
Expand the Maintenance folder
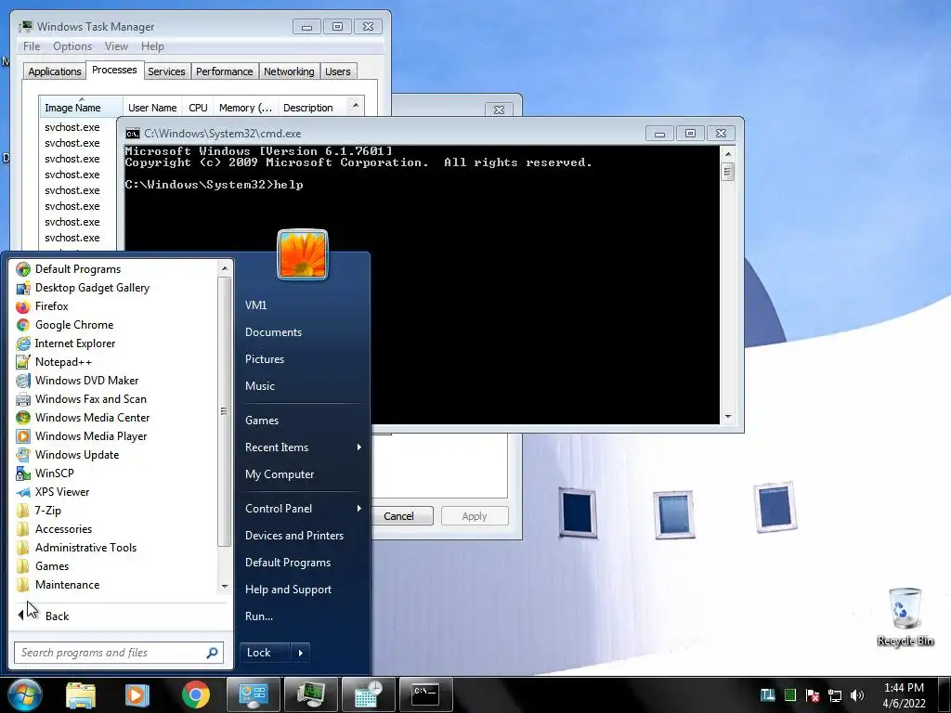(x=67, y=585)
